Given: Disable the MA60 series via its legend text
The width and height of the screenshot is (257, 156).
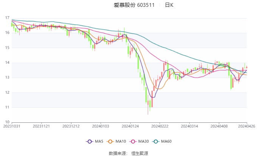Looking at the screenshot, I should 166,141.
